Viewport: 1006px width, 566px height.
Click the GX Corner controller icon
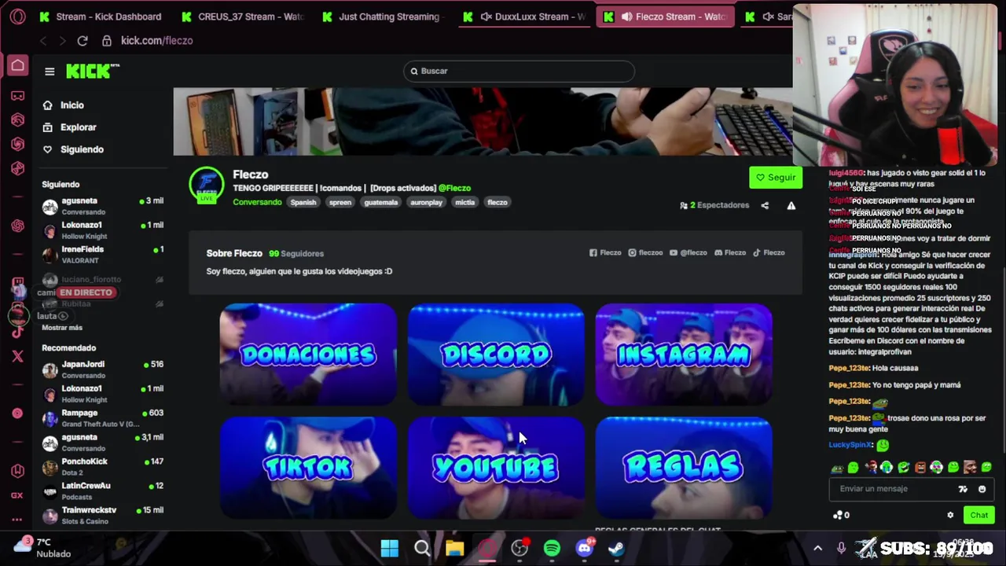(x=17, y=96)
